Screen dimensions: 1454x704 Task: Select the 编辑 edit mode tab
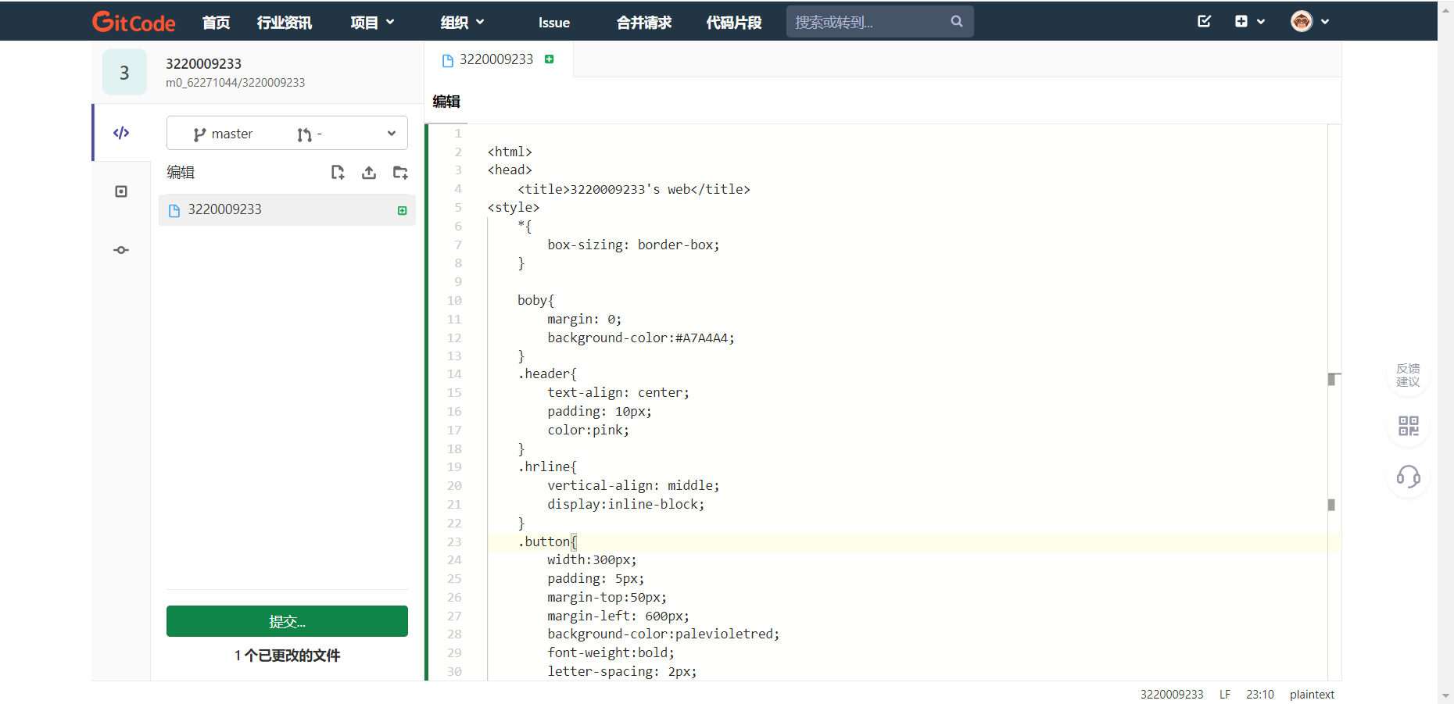(446, 102)
